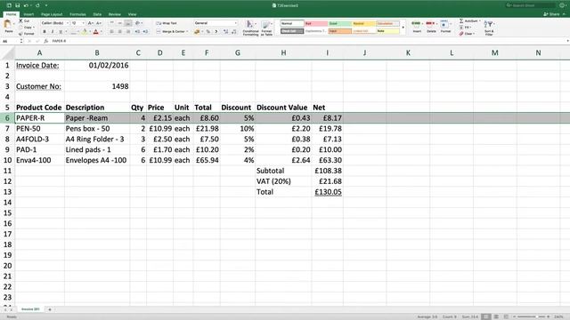Toggle Underline formatting button
The width and height of the screenshot is (570, 320).
[x=61, y=32]
